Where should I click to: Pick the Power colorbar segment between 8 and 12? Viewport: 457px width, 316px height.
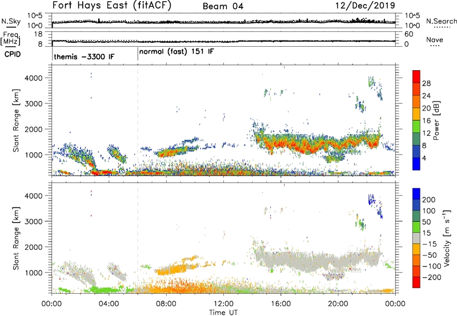click(x=416, y=139)
